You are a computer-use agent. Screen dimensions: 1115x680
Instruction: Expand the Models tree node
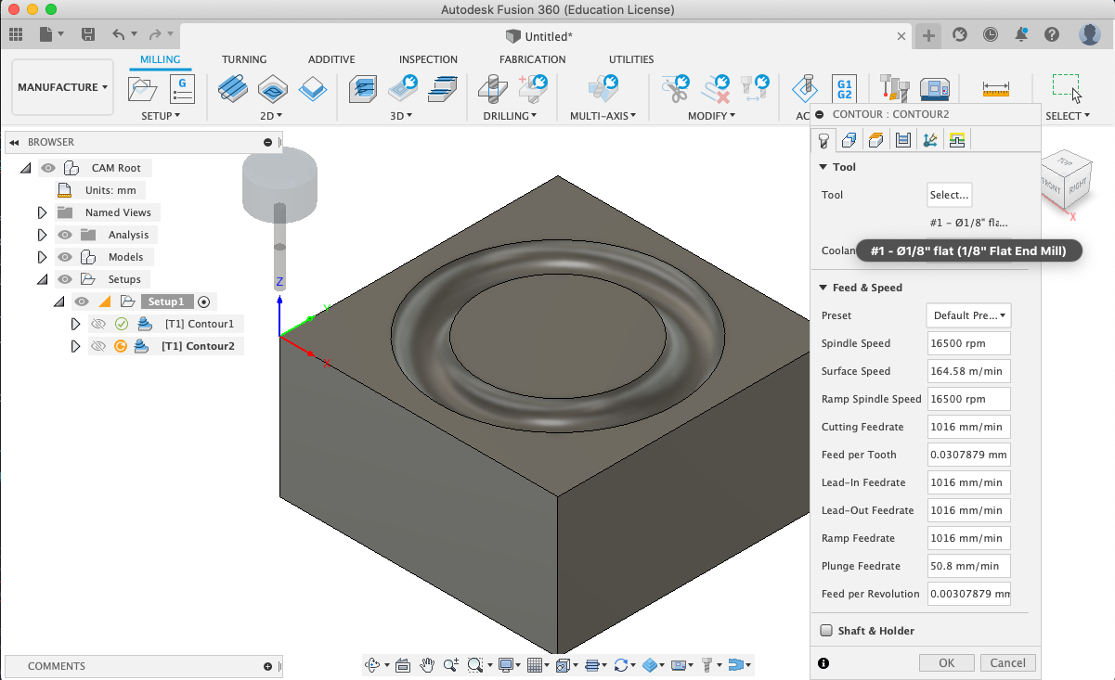(x=42, y=257)
